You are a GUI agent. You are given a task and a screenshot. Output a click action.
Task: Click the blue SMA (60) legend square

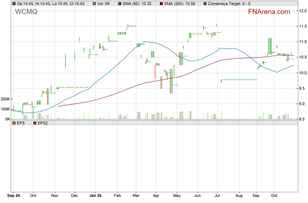[119, 4]
